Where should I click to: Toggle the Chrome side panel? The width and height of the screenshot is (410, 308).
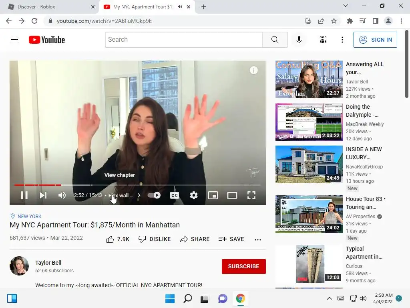(x=376, y=21)
